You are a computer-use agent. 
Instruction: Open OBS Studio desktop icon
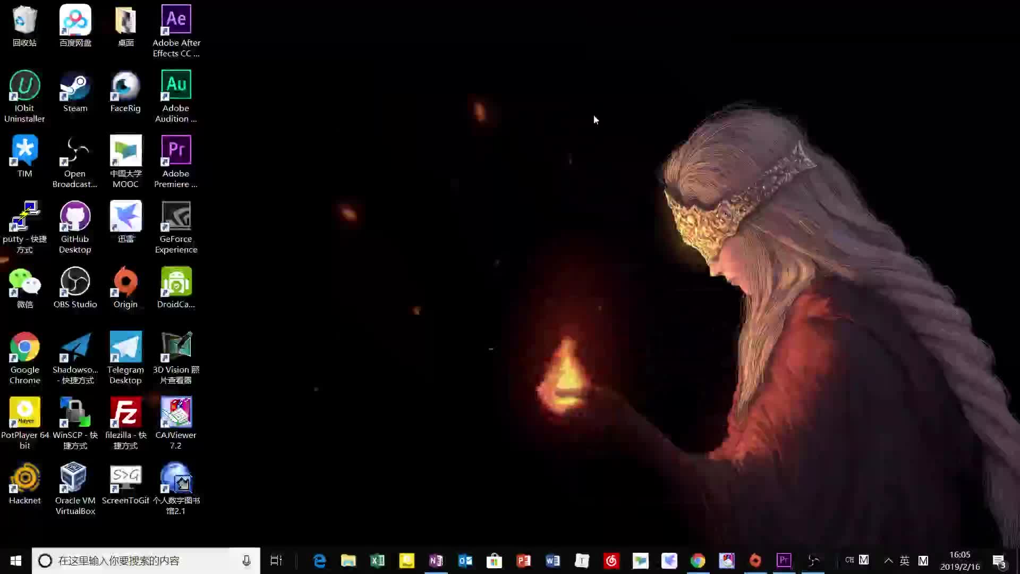point(75,283)
